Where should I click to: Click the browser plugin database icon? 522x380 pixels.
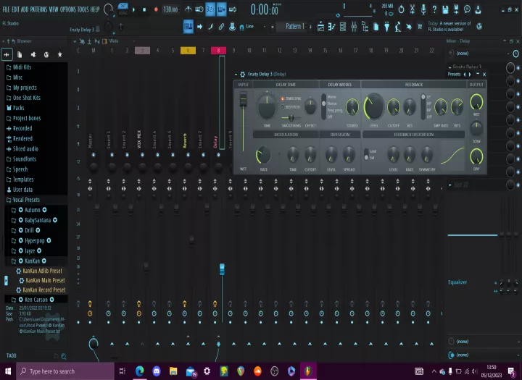pyautogui.click(x=7, y=54)
